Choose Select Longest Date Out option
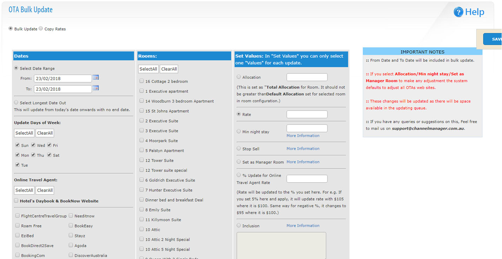 pyautogui.click(x=16, y=103)
